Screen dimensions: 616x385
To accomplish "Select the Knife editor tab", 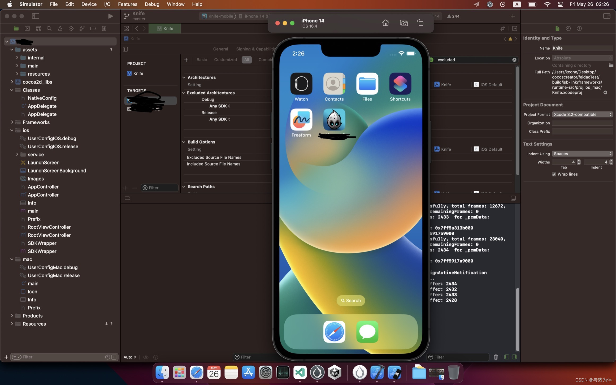I will (165, 28).
